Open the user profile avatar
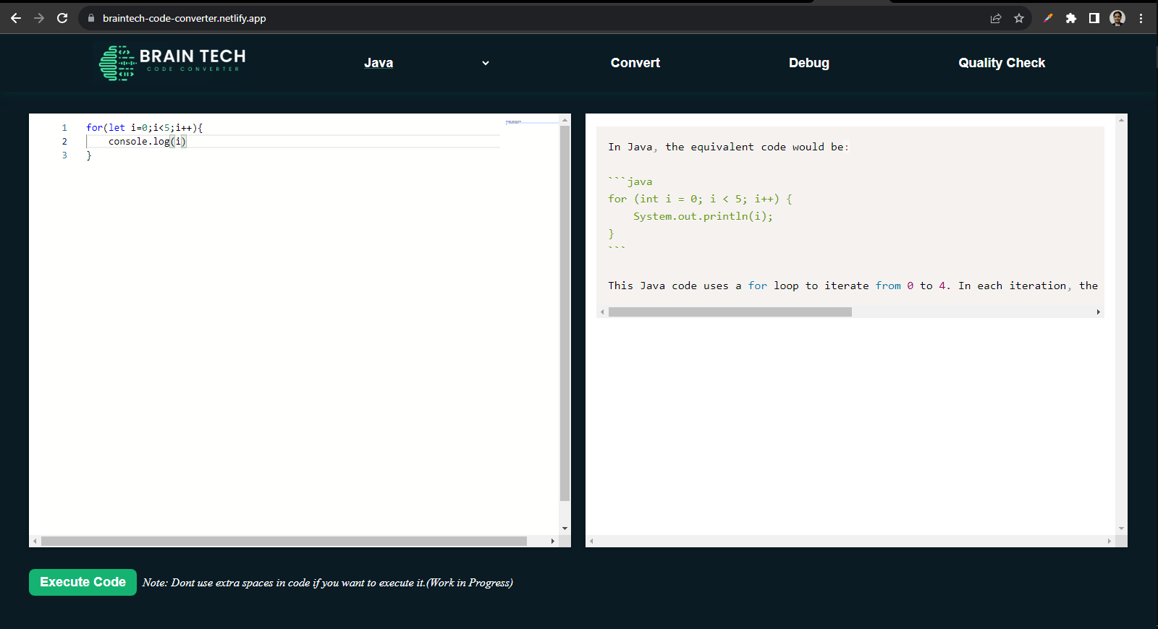 (x=1117, y=18)
